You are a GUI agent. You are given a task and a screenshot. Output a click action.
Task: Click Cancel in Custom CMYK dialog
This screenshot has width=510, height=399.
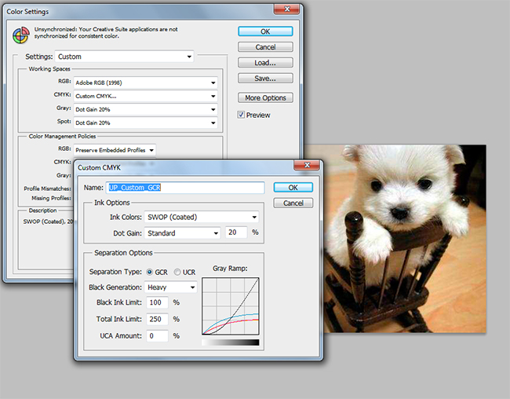pos(293,203)
